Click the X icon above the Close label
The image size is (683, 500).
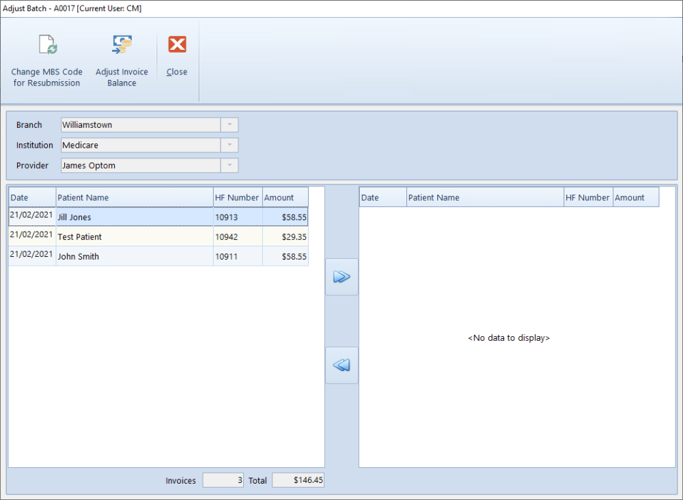point(177,44)
